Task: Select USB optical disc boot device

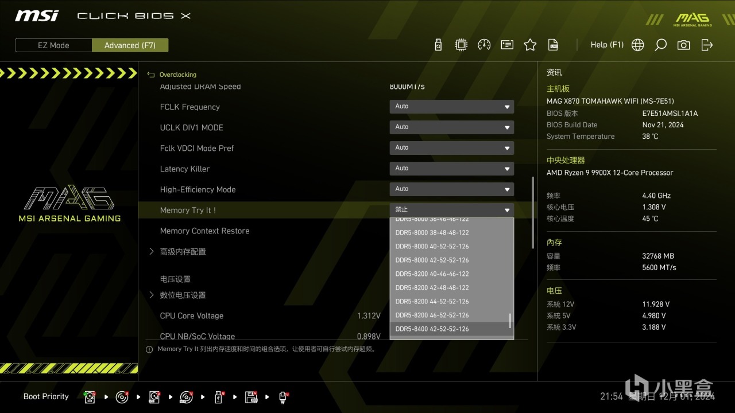Action: (x=187, y=396)
